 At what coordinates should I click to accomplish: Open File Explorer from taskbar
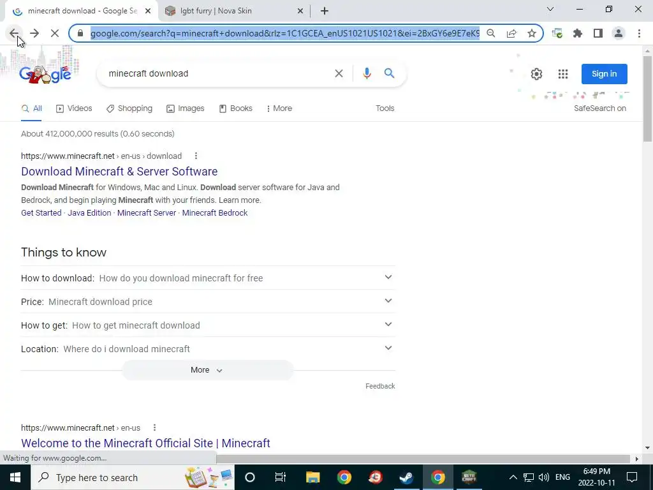pyautogui.click(x=312, y=477)
